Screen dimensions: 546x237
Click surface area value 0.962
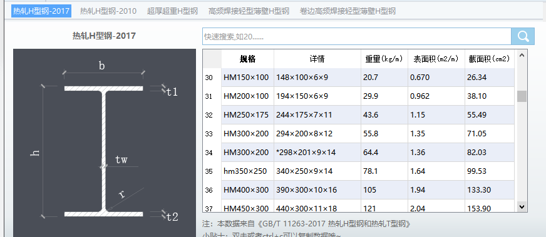click(x=436, y=96)
